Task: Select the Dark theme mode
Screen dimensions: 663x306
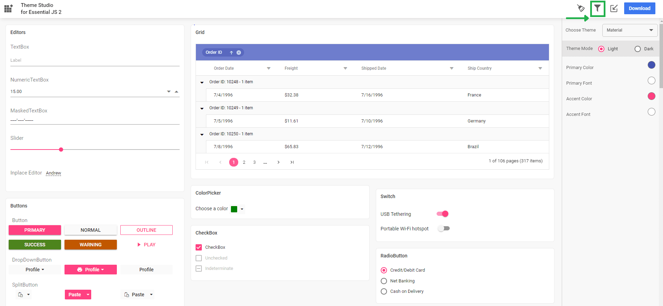Action: [x=638, y=49]
